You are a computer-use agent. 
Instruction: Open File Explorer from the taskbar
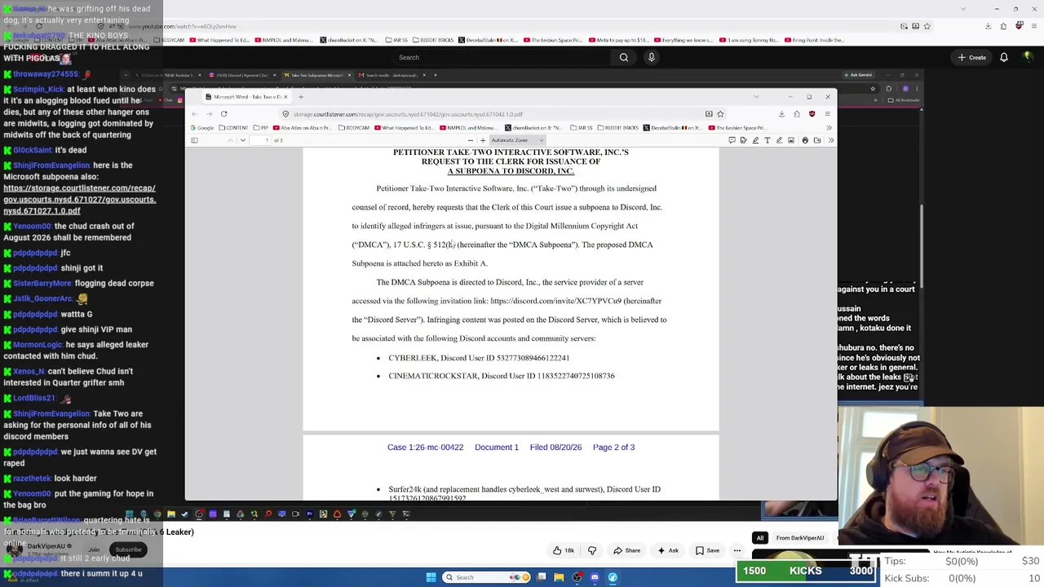(x=559, y=577)
